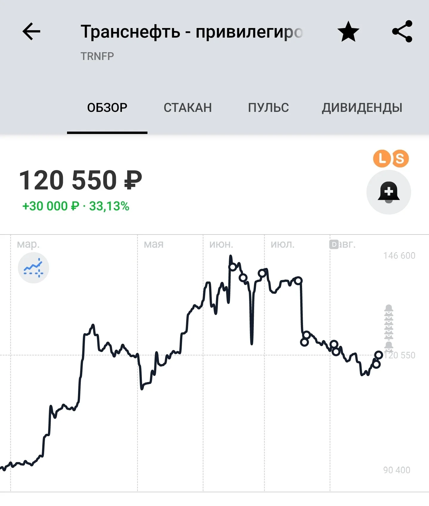Tap the +30 000 ₽ gain text
This screenshot has height=506, width=429.
51,206
